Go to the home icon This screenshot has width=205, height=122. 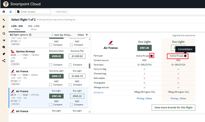click(4, 12)
